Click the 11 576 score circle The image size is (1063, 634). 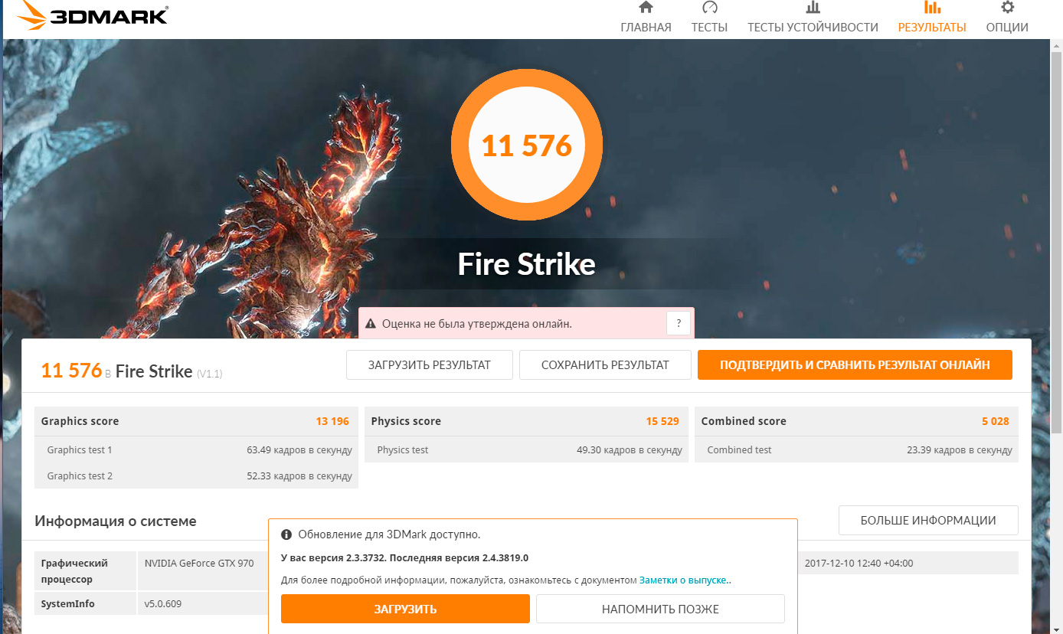click(x=527, y=145)
